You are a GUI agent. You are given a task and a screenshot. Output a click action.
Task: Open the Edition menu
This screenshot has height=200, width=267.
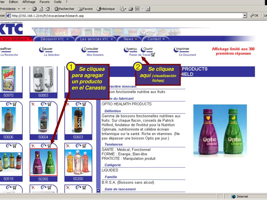(14, 2)
